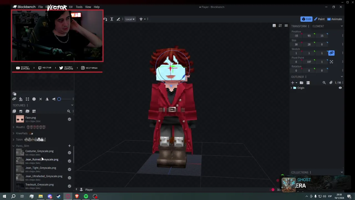This screenshot has height=200, width=355.
Task: Edit the Size X value 30
Action: [296, 44]
